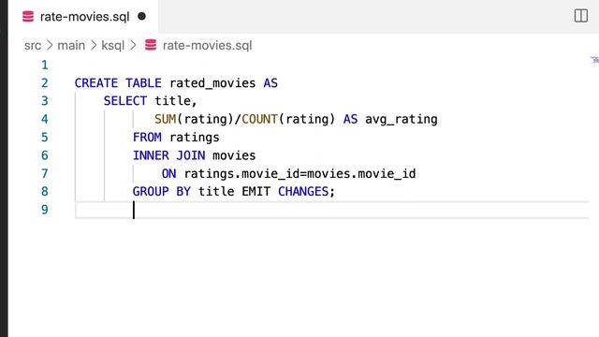Click line number 9 in the gutter
The width and height of the screenshot is (599, 337).
tap(45, 210)
